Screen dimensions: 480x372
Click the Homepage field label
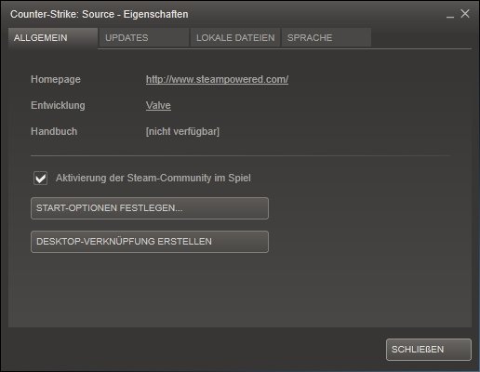click(56, 79)
